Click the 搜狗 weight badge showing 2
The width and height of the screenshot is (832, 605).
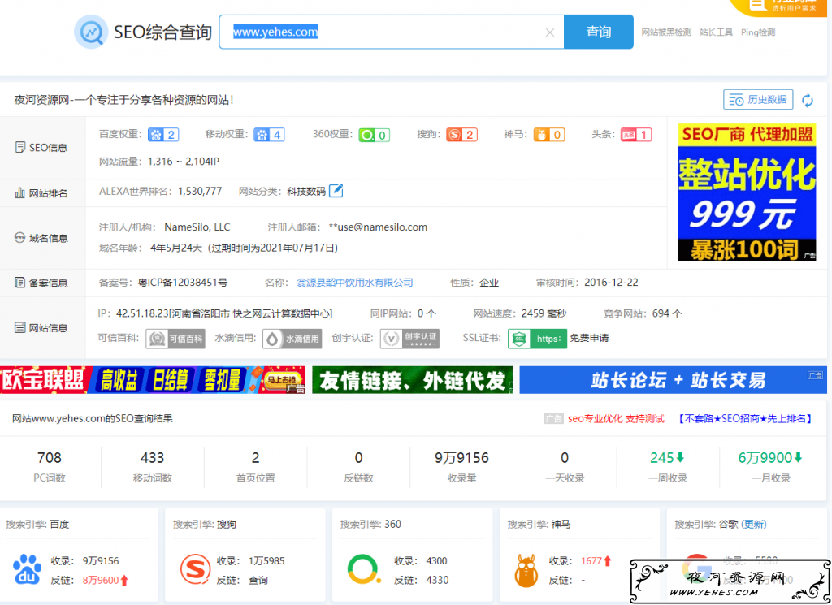click(461, 135)
